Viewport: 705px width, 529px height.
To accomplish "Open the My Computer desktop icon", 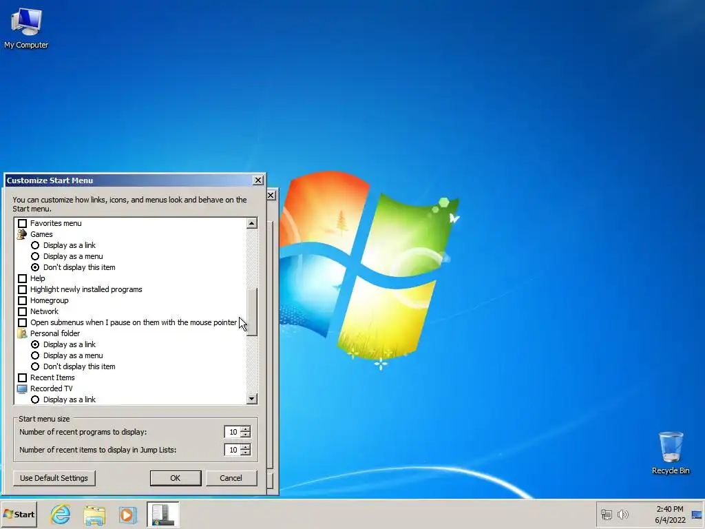I will pyautogui.click(x=26, y=28).
